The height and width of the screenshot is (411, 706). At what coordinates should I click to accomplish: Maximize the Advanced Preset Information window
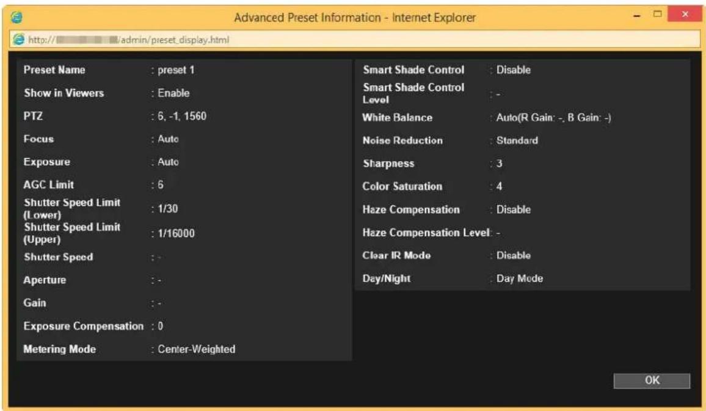tap(657, 15)
